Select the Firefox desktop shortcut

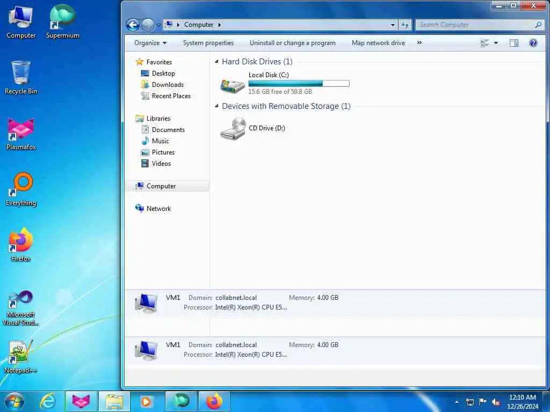point(21,245)
